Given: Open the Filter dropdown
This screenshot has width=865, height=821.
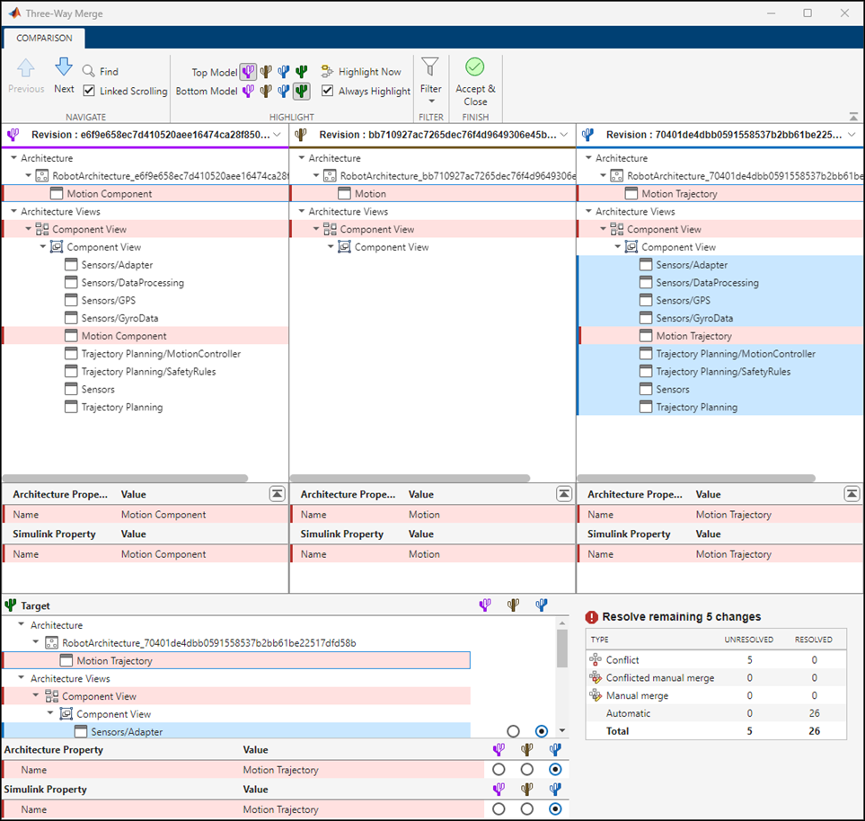Looking at the screenshot, I should 431,88.
